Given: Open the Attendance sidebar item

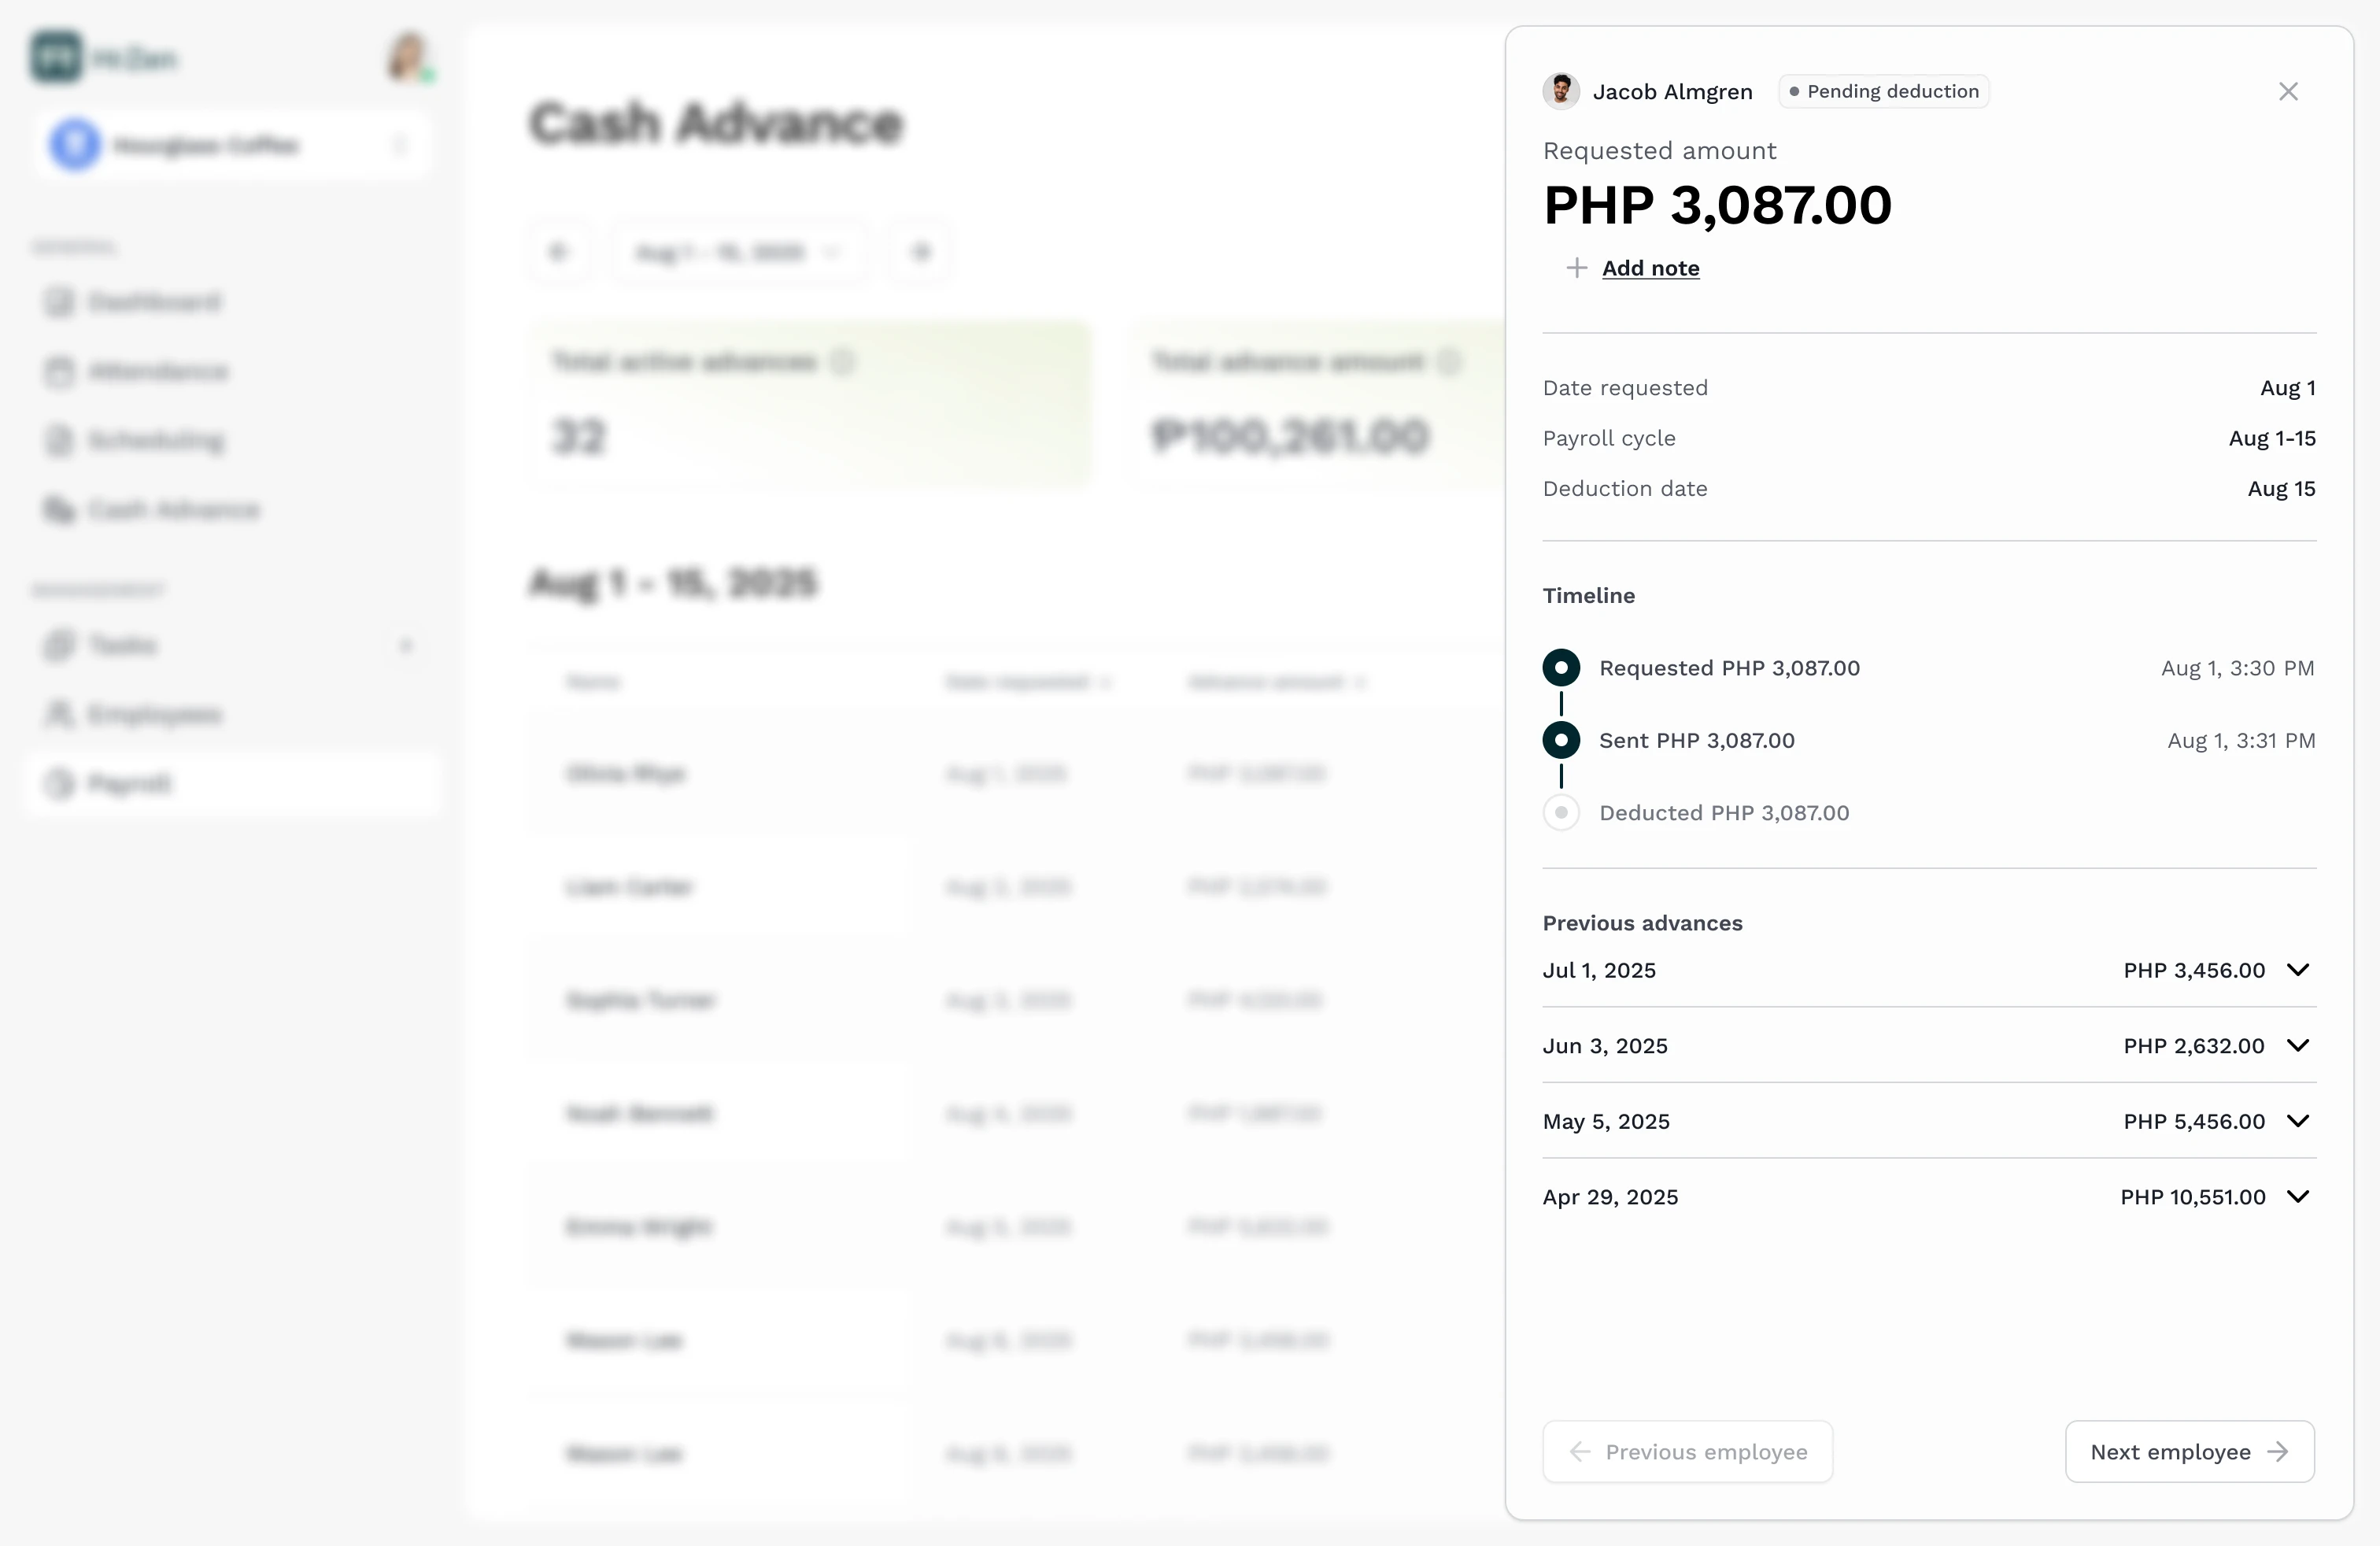Looking at the screenshot, I should (158, 372).
